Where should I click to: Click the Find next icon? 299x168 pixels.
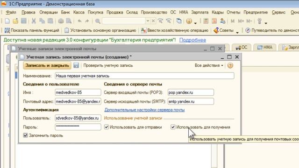click(x=160, y=21)
